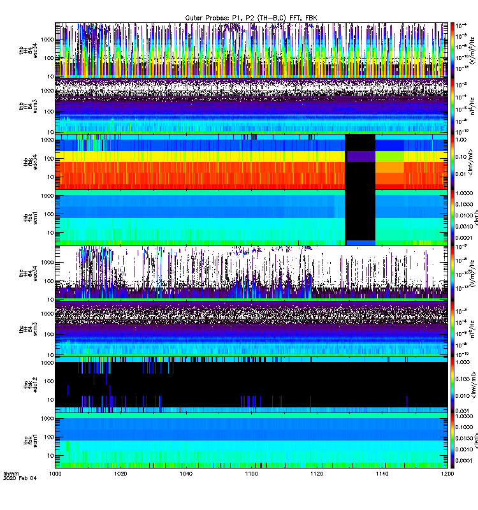The height and width of the screenshot is (510, 478).
Task: Click the color bar beside thb scm3 panel
Action: point(453,106)
